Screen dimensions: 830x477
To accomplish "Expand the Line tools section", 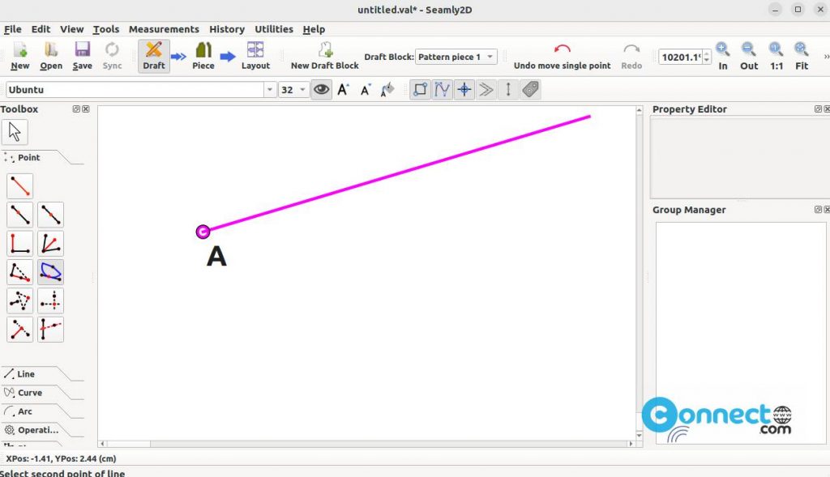I will (24, 373).
